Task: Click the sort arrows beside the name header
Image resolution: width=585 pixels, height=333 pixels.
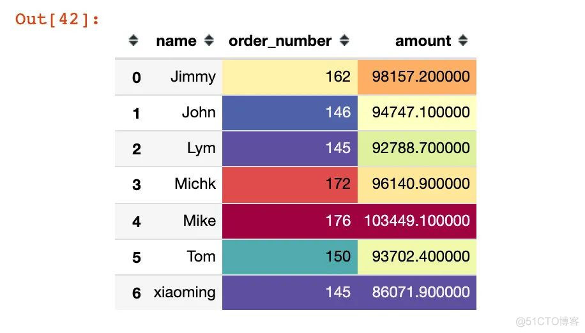Action: coord(209,40)
